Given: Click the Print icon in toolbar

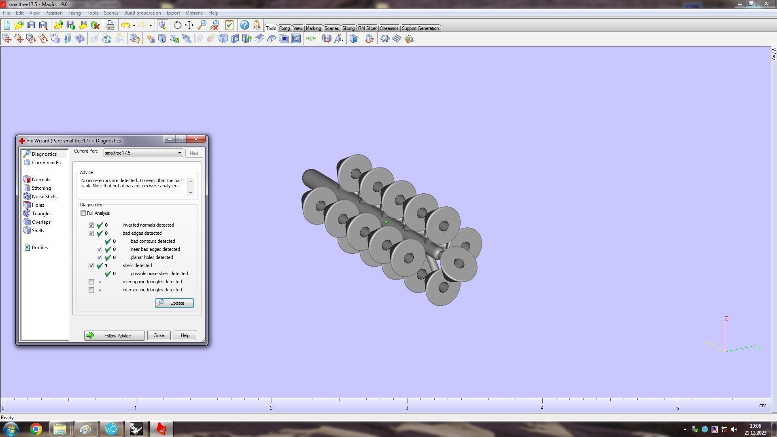Looking at the screenshot, I should 110,25.
